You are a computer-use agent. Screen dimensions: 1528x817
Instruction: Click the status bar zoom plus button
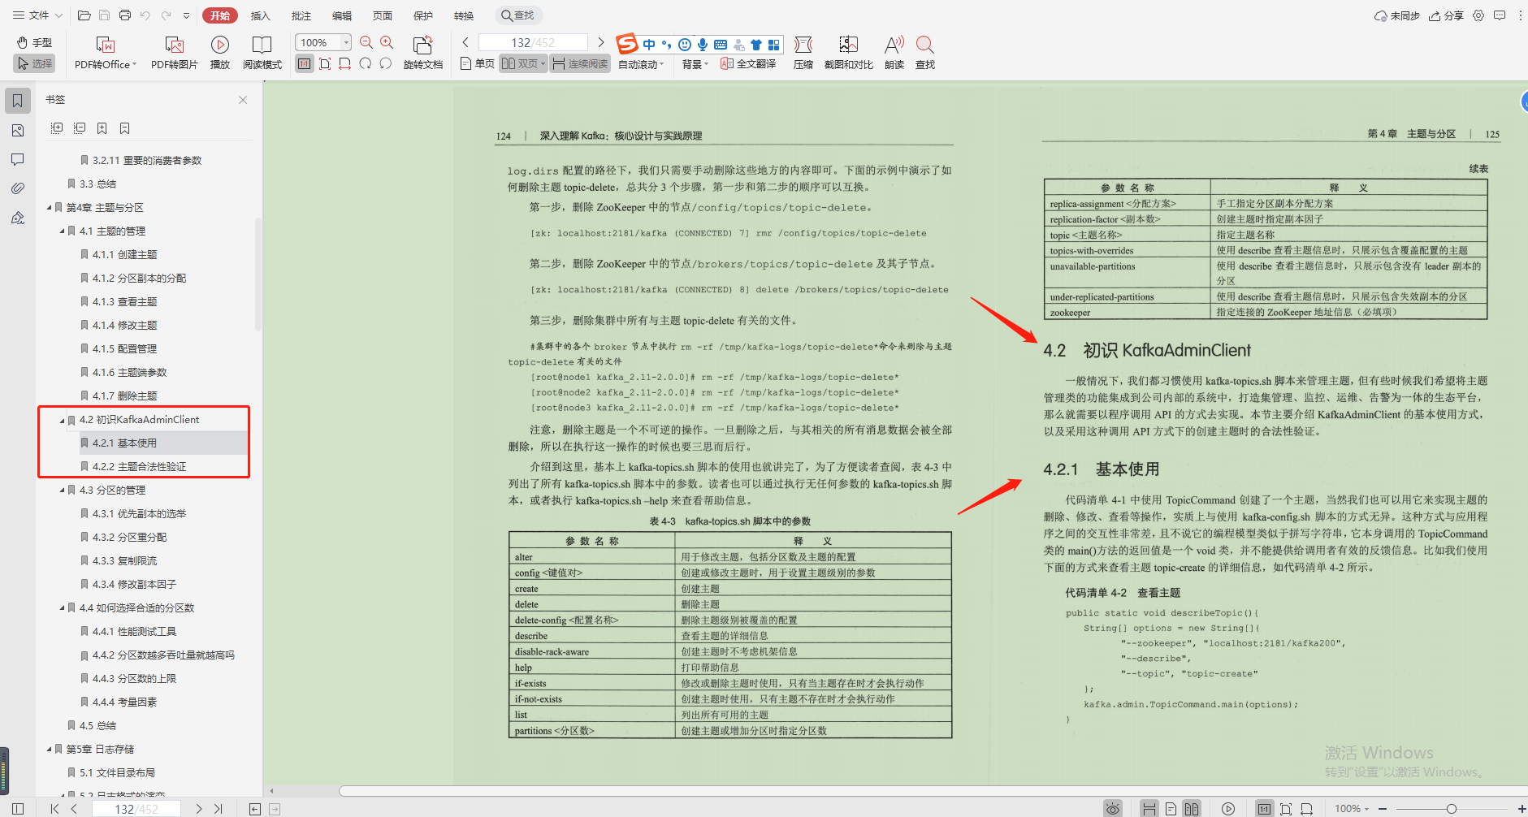[x=1522, y=809]
